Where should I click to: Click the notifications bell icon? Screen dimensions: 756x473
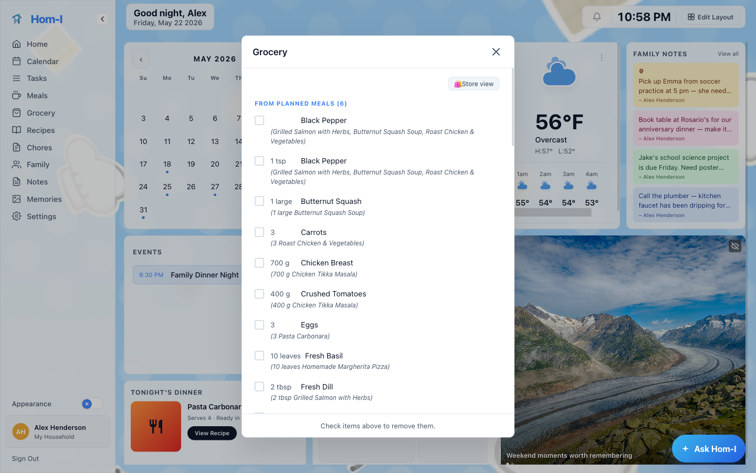pos(597,17)
